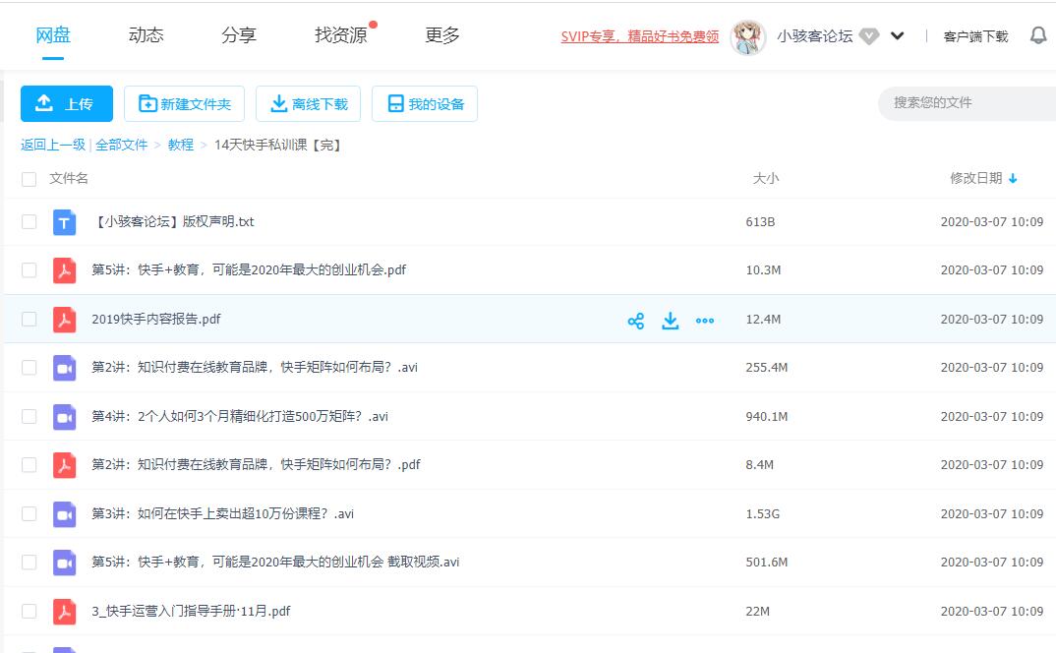Click the 940.1M size value
Viewport: 1056px width, 653px height.
click(x=766, y=417)
